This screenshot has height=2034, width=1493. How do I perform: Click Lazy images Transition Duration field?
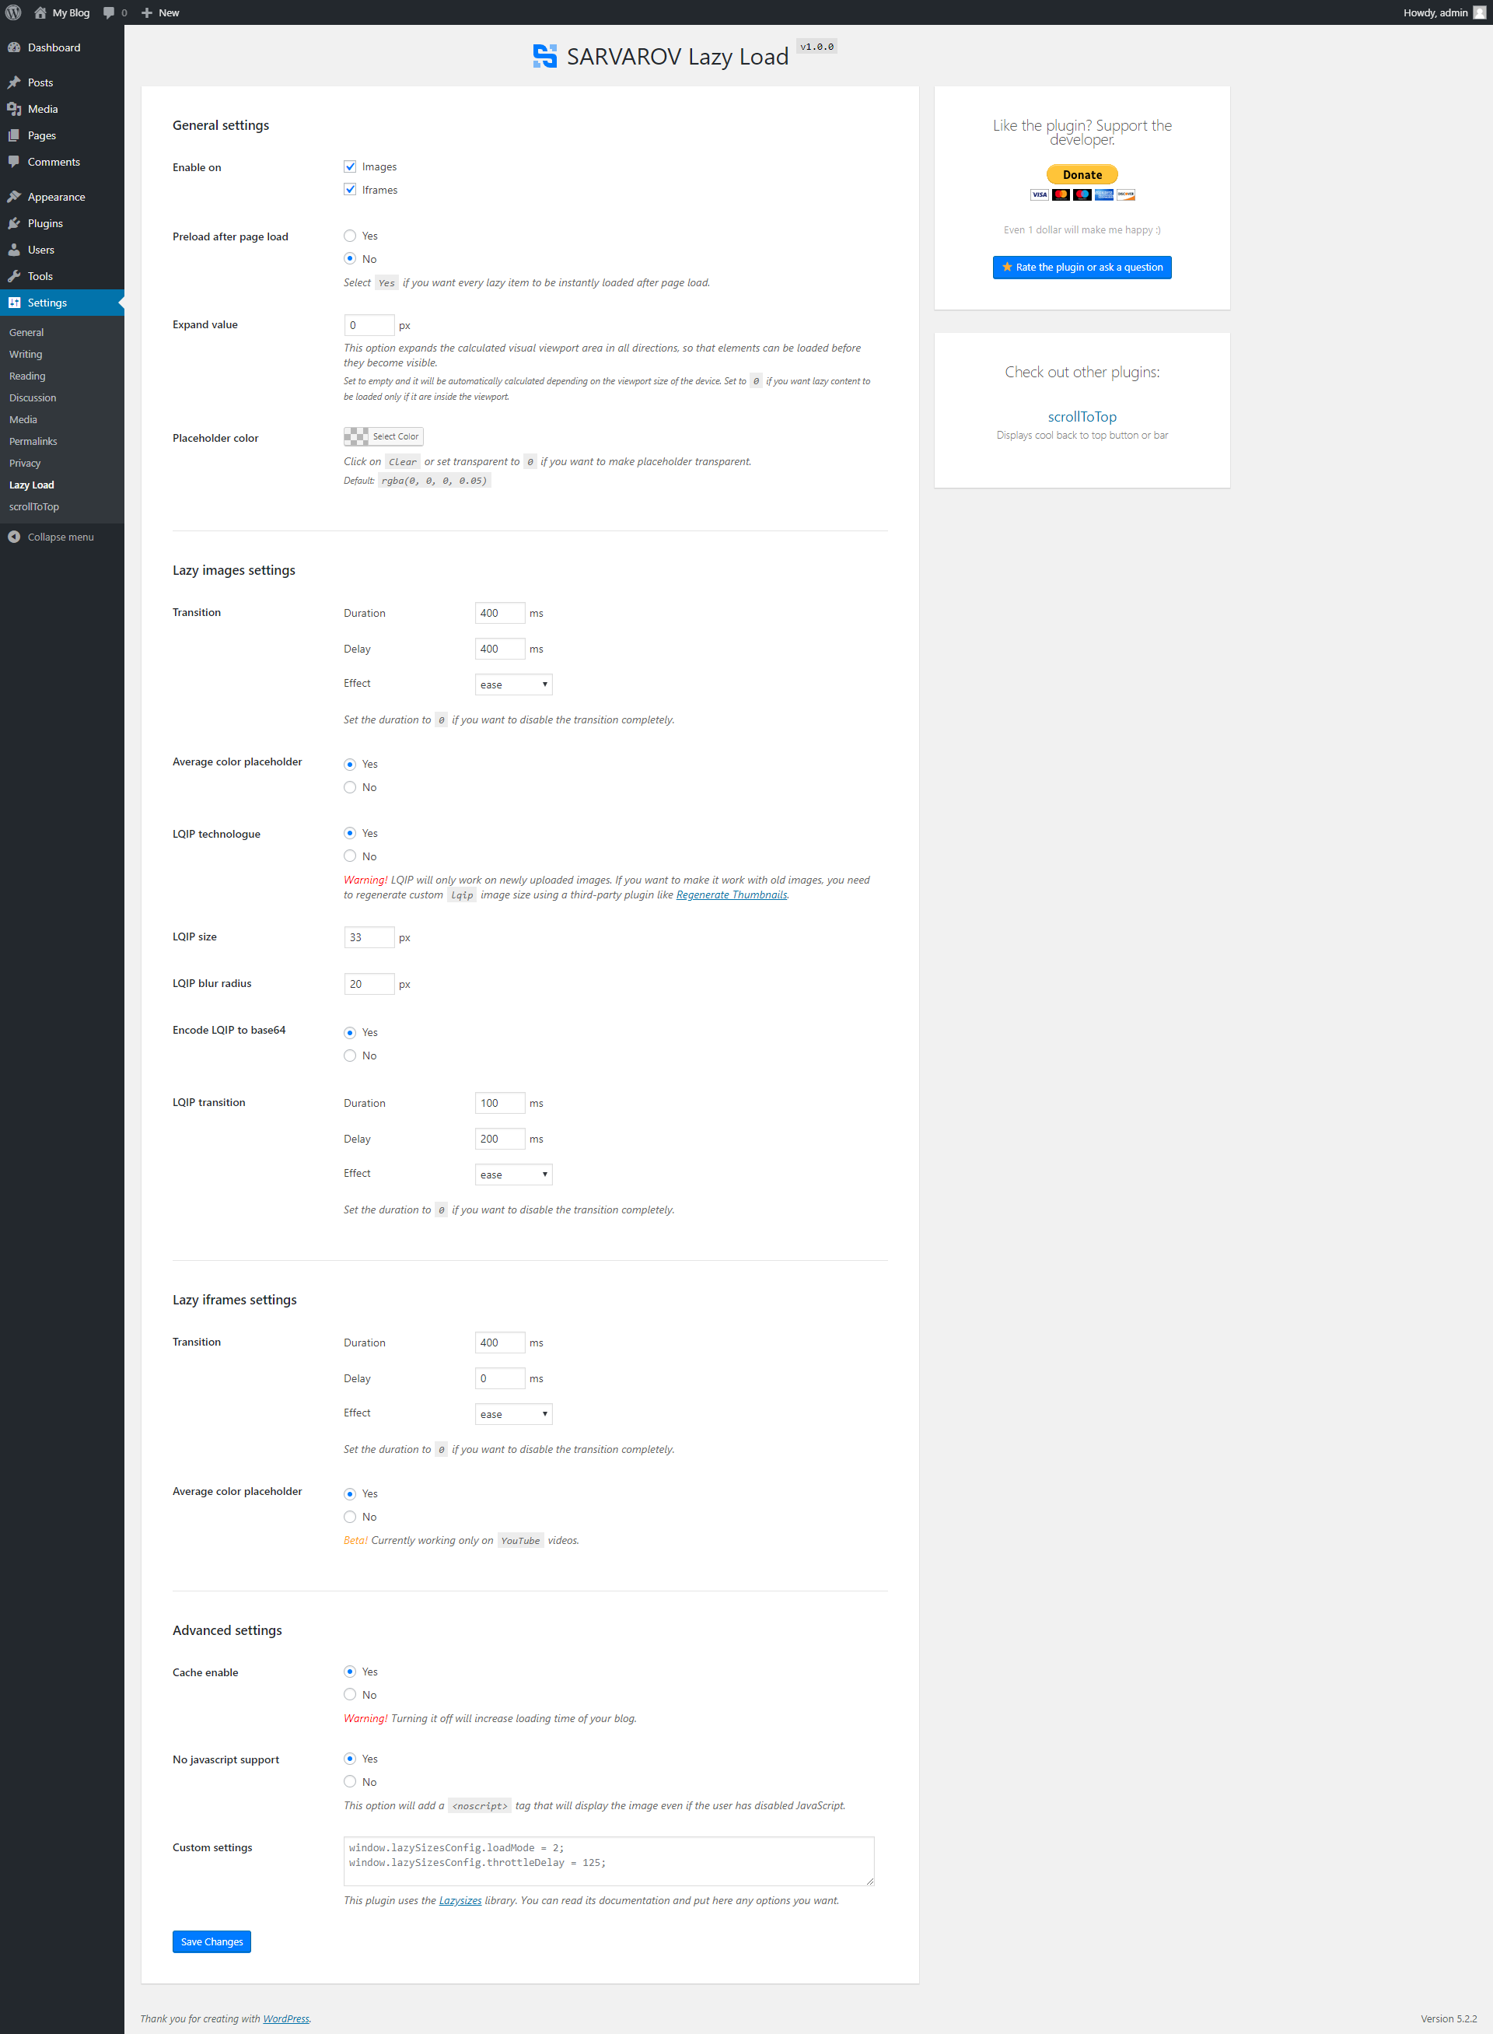[500, 613]
